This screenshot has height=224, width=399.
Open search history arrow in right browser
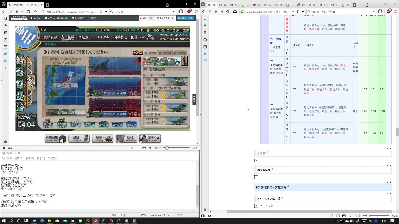pos(373,12)
